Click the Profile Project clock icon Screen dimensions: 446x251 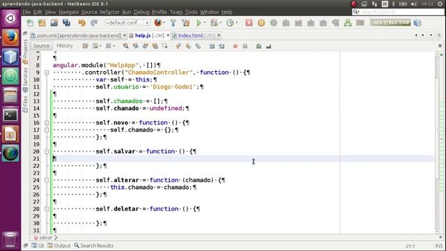(230, 23)
